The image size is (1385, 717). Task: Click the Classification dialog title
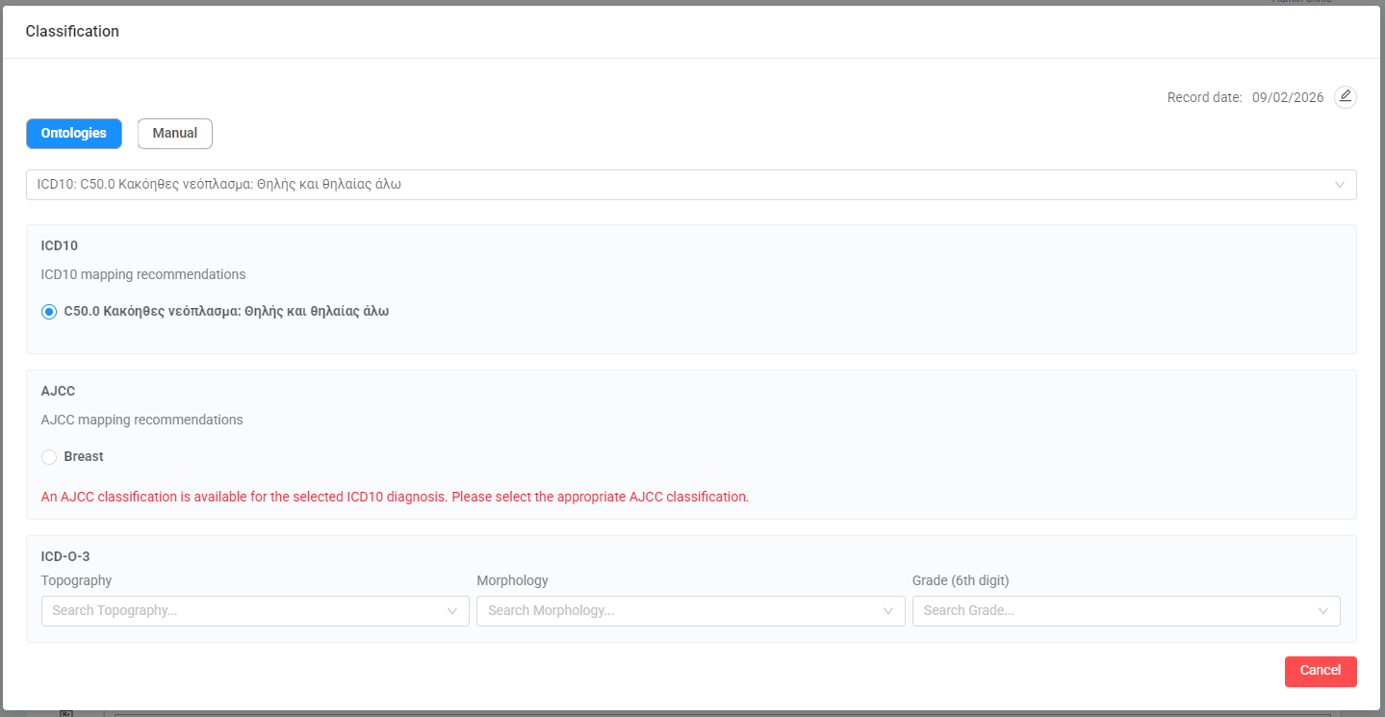72,32
